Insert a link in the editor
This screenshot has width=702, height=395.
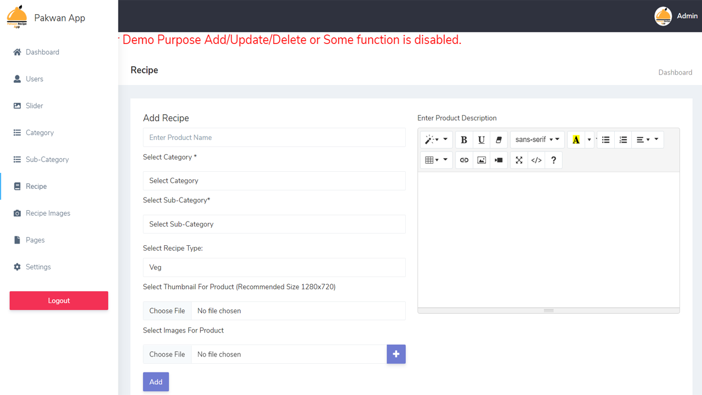[464, 160]
